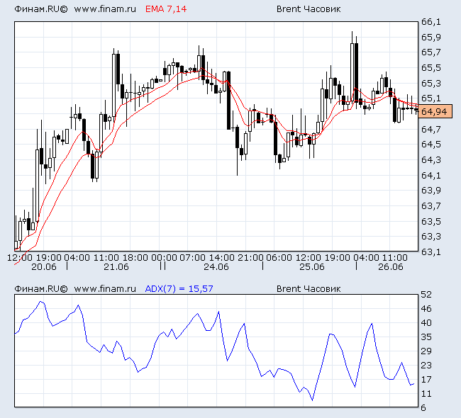461x418 pixels.
Task: Select the 24.06 date marker on time axis
Action: point(216,267)
